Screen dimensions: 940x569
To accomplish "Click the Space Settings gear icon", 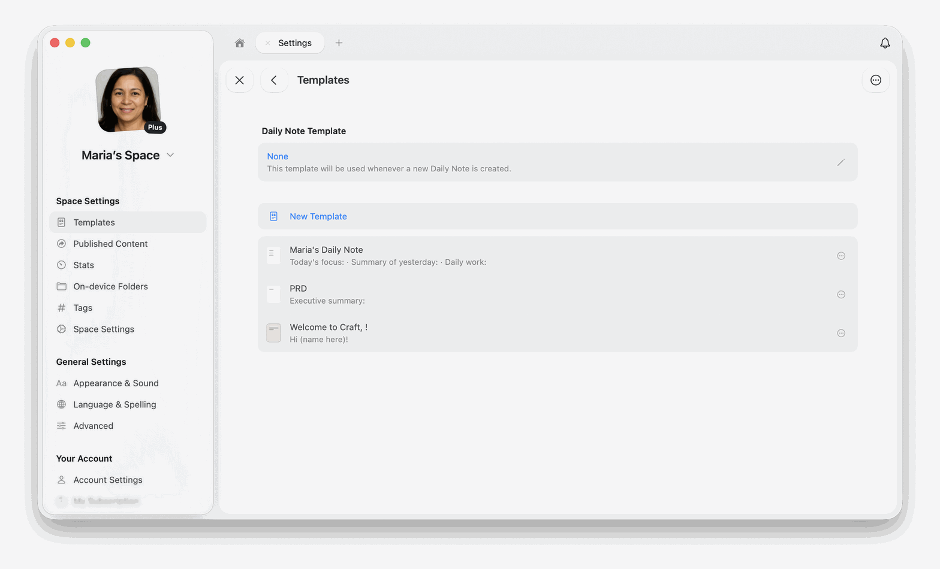I will click(x=61, y=329).
